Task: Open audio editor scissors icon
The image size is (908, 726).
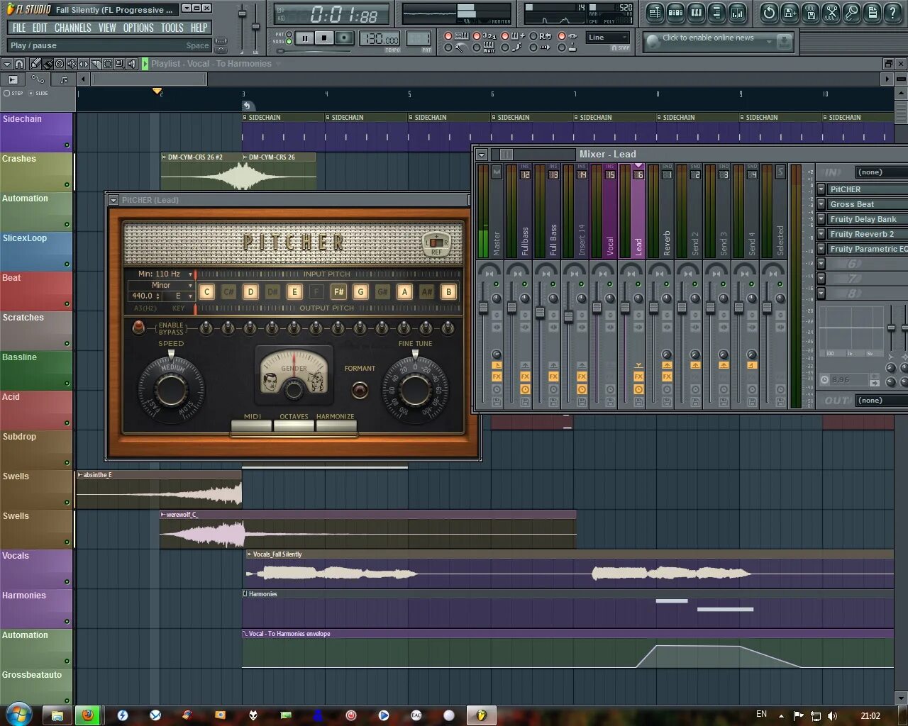Action: pyautogui.click(x=831, y=12)
